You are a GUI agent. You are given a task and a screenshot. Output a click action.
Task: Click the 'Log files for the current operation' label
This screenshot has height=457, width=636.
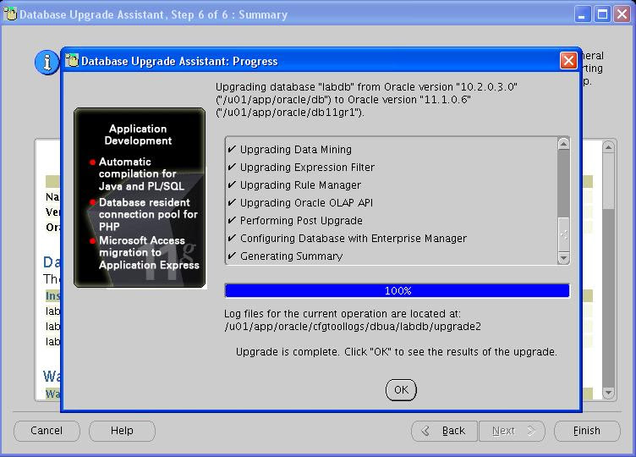click(343, 314)
